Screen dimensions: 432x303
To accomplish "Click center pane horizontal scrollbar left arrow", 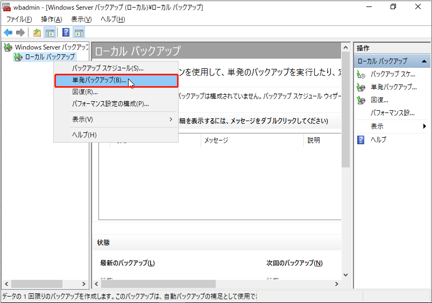I will pos(96,284).
